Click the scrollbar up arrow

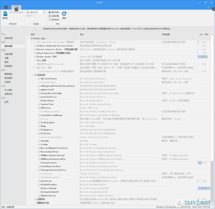click(212, 34)
